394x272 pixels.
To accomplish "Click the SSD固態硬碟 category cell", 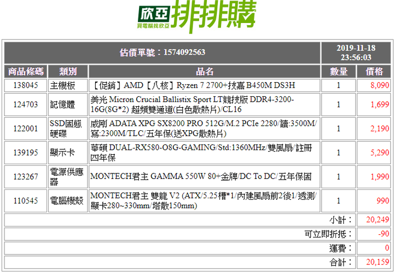I will 68,129.
